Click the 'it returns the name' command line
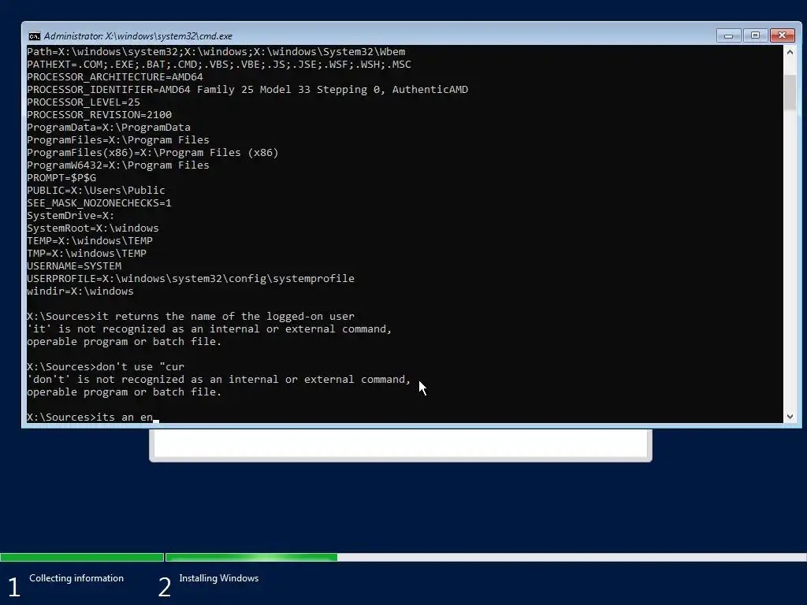 point(191,317)
